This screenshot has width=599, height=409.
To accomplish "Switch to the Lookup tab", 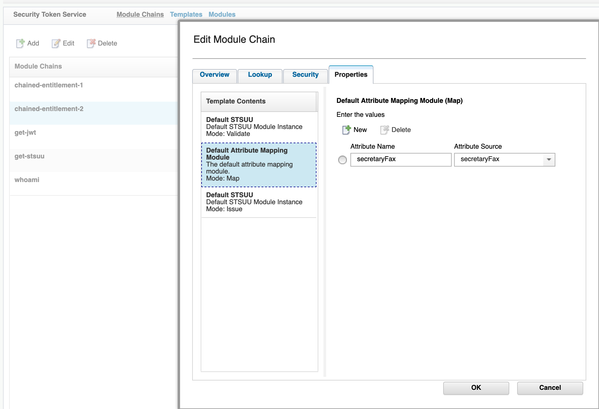I will point(260,75).
